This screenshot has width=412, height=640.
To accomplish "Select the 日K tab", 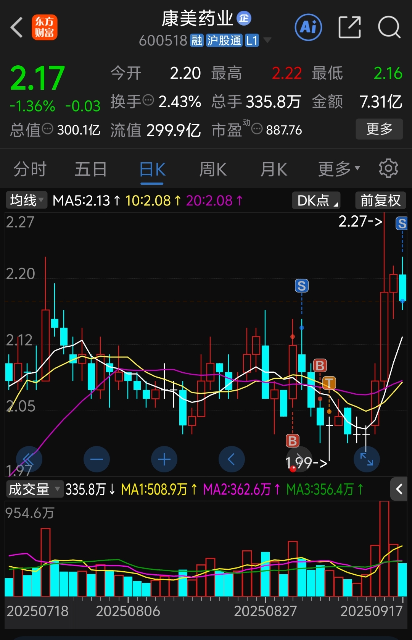I will click(x=152, y=169).
